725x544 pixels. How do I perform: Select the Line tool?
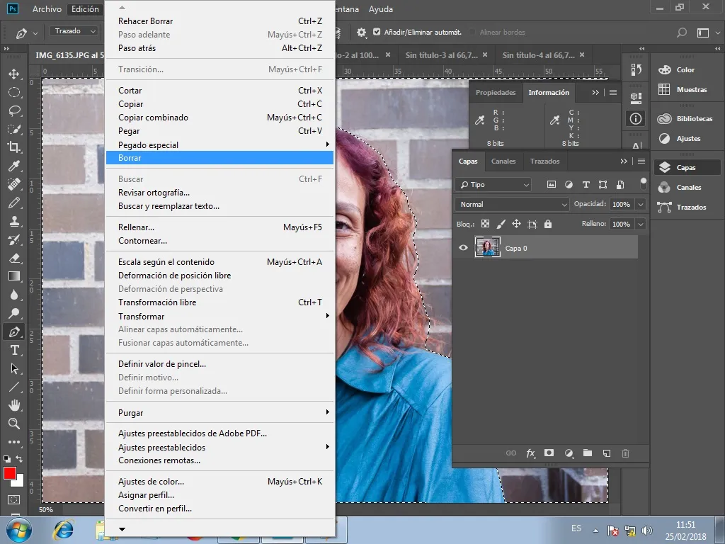[x=14, y=387]
